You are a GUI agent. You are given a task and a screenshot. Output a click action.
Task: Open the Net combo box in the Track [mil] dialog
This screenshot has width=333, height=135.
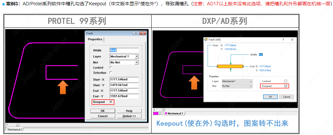(237, 86)
